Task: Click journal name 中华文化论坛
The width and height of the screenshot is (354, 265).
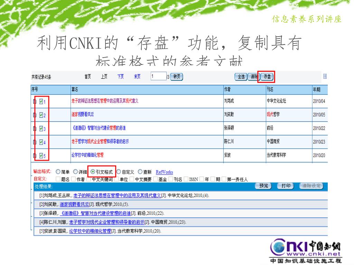Action: [276, 101]
